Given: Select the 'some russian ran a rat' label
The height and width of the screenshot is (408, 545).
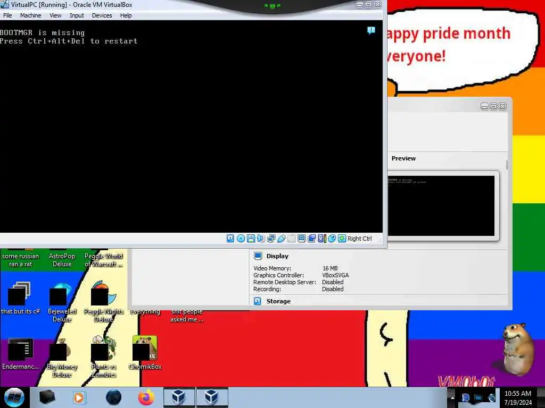Looking at the screenshot, I should click(20, 260).
